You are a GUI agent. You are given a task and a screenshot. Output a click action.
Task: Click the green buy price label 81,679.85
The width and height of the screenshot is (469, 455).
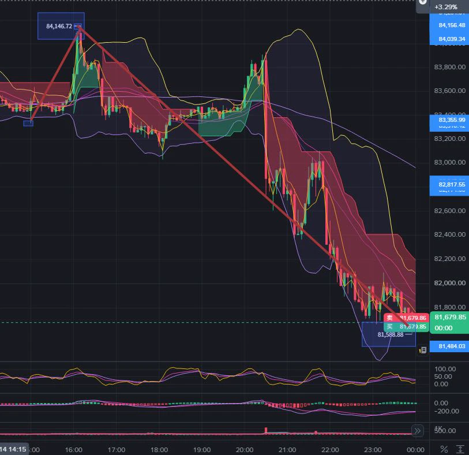point(406,326)
